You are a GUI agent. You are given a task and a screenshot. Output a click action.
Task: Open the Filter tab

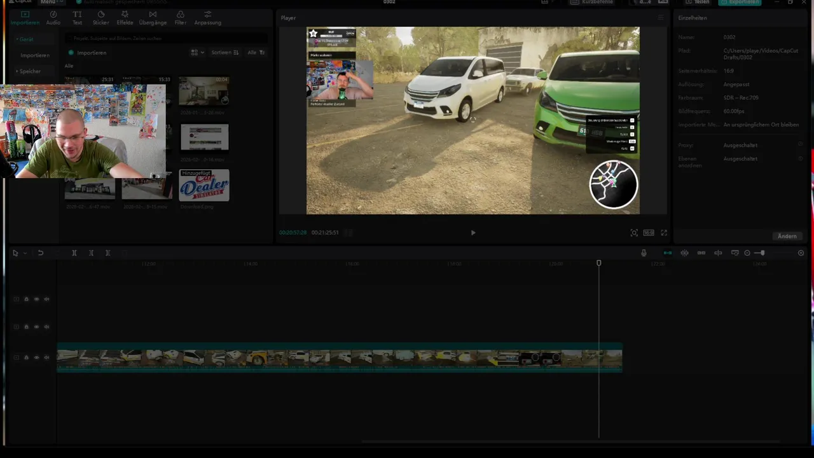pyautogui.click(x=181, y=18)
